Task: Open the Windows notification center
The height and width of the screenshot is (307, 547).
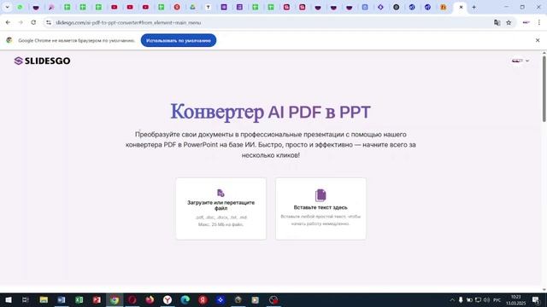Action: (x=536, y=299)
